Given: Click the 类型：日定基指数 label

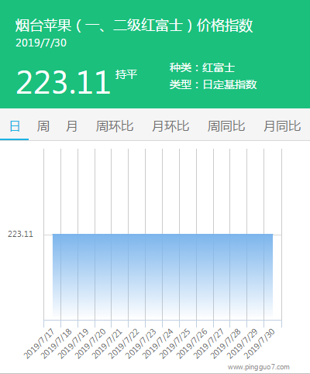Looking at the screenshot, I should (213, 84).
